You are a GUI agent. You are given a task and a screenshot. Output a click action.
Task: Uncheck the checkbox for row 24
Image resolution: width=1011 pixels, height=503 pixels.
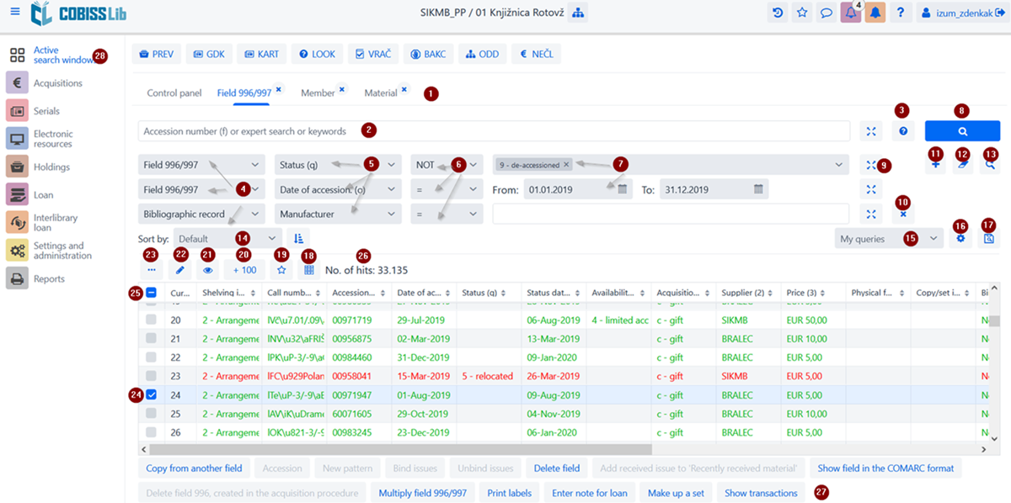click(151, 394)
